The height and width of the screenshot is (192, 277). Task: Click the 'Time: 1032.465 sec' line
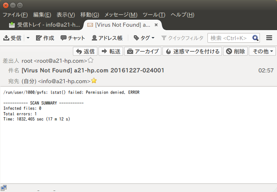coord(37,119)
